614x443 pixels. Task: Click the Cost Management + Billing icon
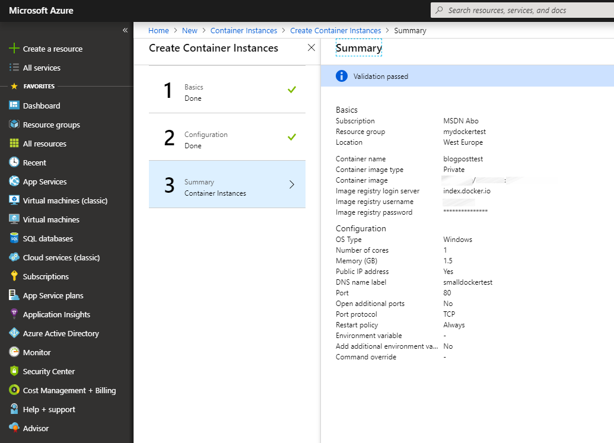tap(14, 390)
